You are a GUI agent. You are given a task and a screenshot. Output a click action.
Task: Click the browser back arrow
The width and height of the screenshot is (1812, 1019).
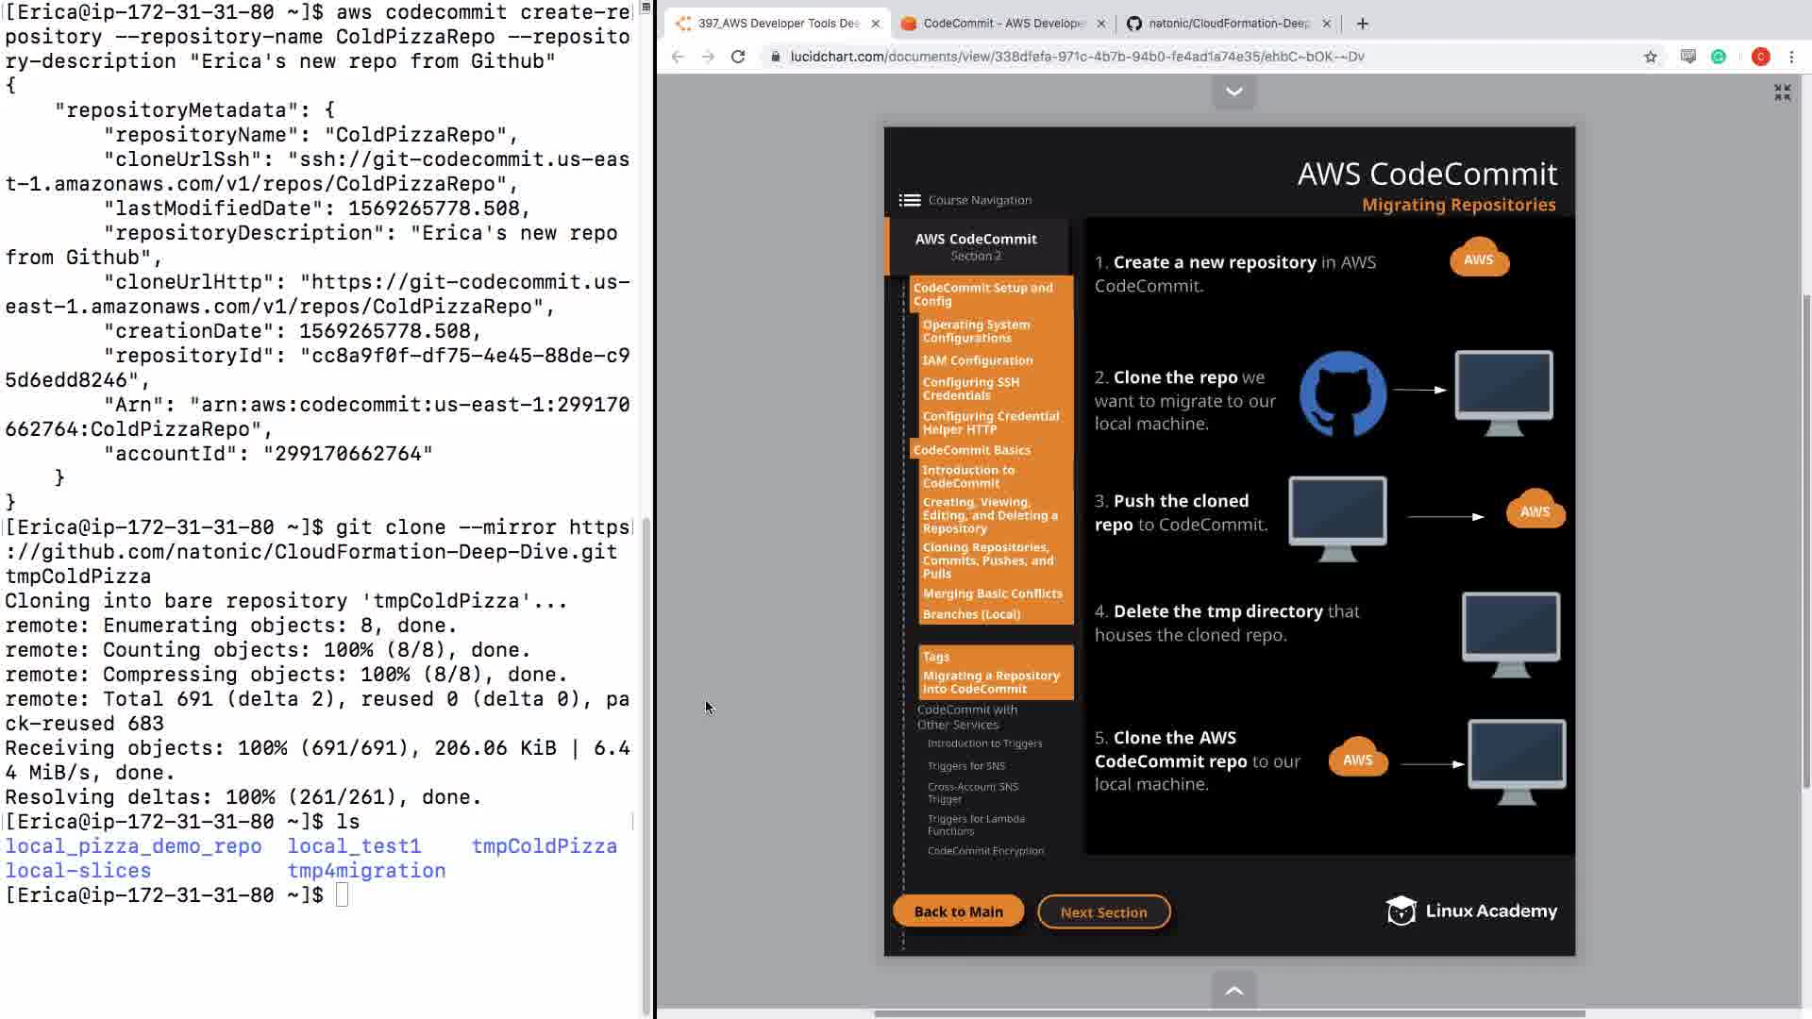coord(678,57)
